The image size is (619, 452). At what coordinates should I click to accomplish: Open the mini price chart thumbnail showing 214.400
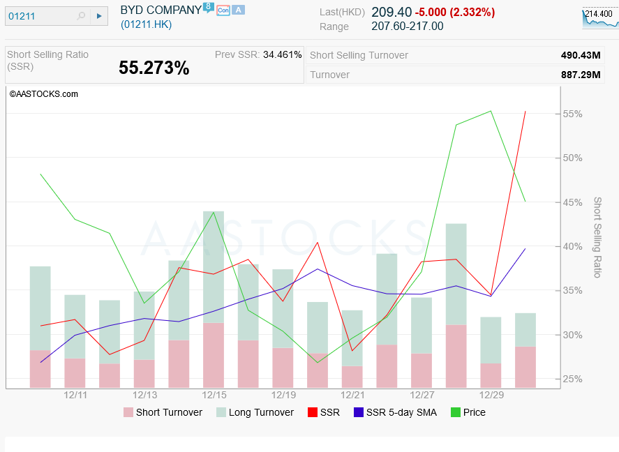[600, 19]
